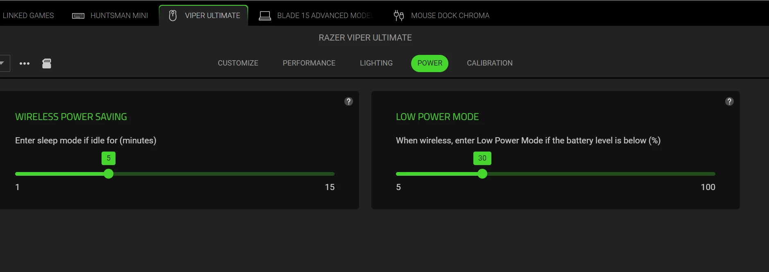This screenshot has height=272, width=769.
Task: Click the Huntsman Mini keyboard icon
Action: (78, 16)
